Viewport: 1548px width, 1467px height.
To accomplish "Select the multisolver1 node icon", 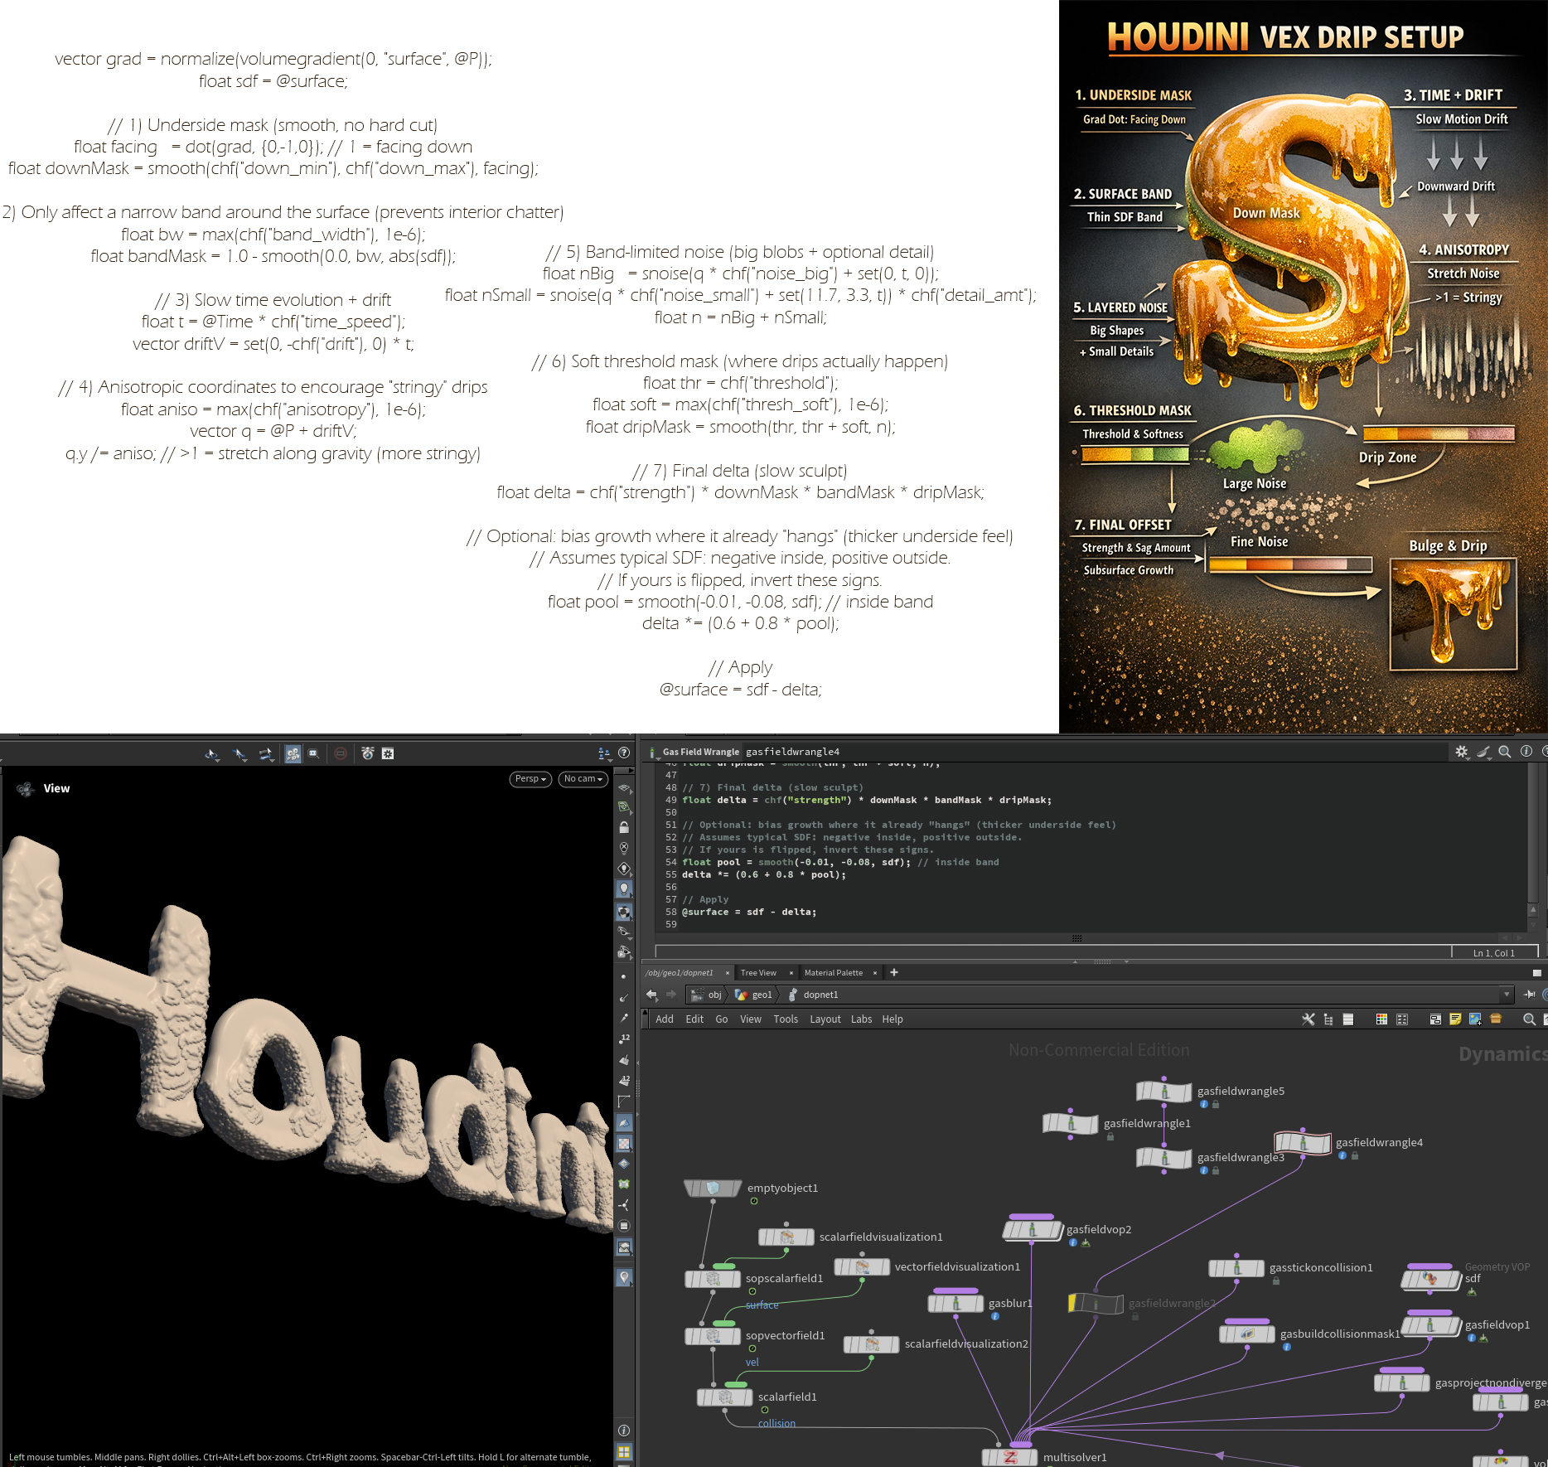I will coord(1009,1457).
